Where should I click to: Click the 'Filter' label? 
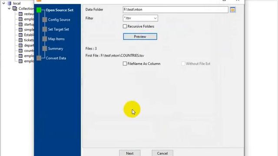coord(89,18)
